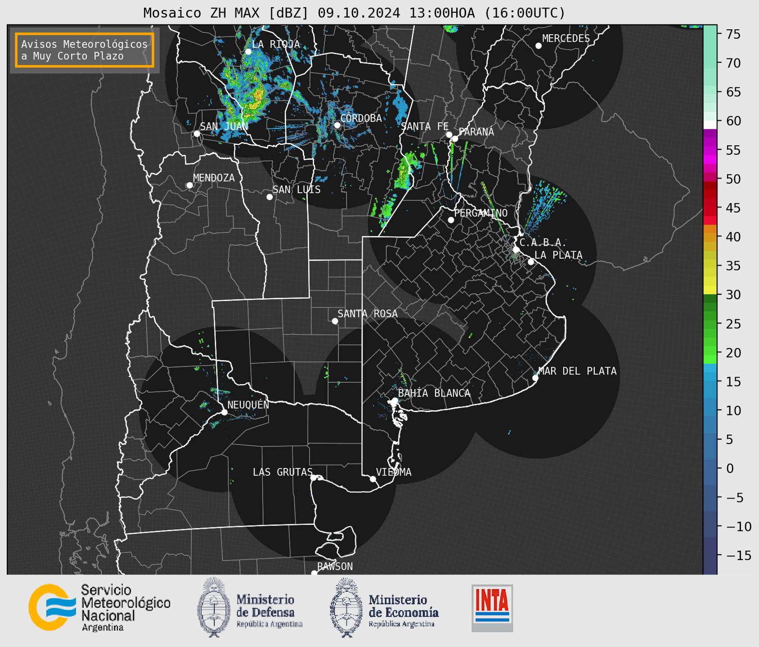Viewport: 759px width, 647px height.
Task: Click the RAWSON city marker dot
Action: 314,573
